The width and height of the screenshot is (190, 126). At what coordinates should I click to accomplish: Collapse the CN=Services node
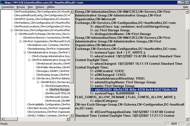pos(12,30)
